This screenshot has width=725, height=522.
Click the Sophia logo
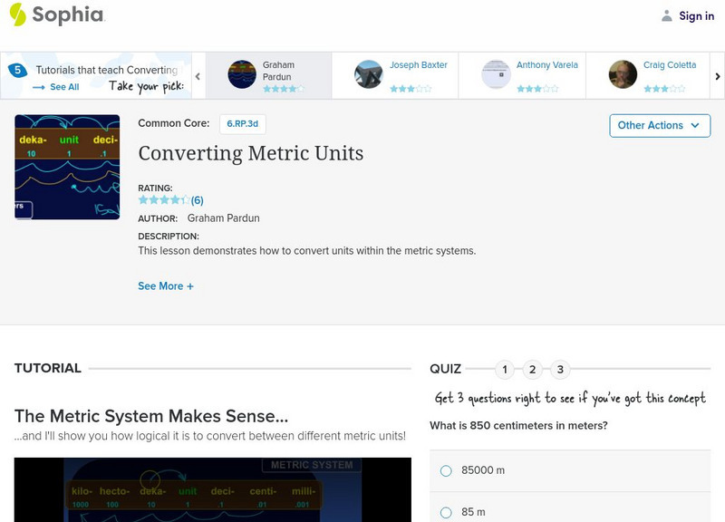click(x=57, y=14)
